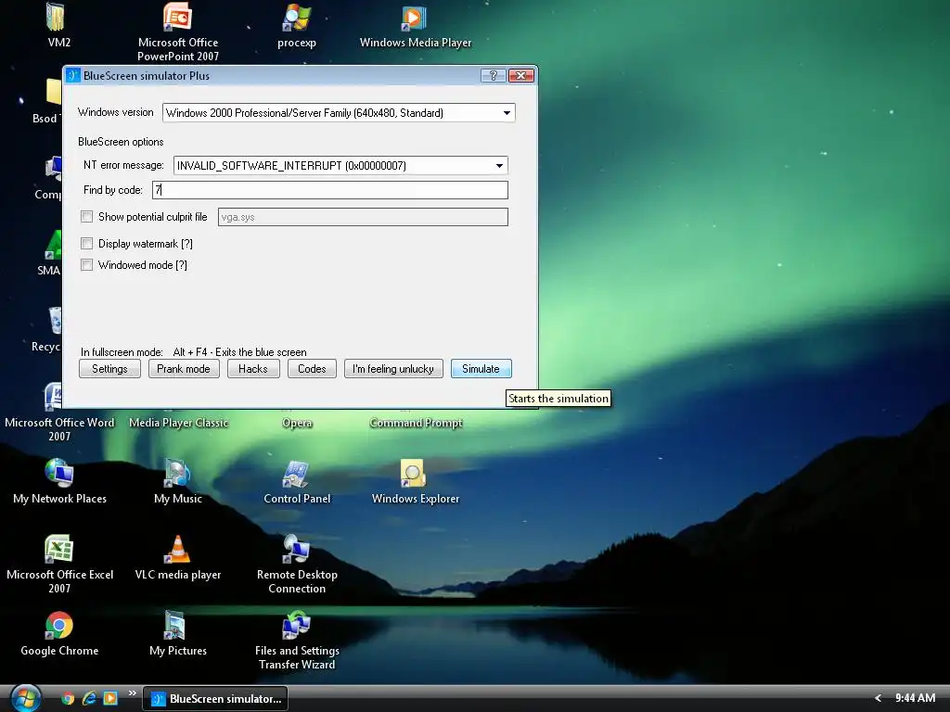The height and width of the screenshot is (712, 950).
Task: Open the Settings button
Action: pos(109,369)
